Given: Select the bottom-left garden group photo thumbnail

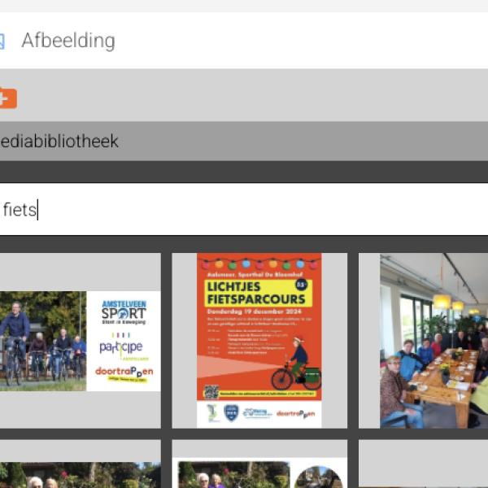Looking at the screenshot, I should tap(81, 464).
